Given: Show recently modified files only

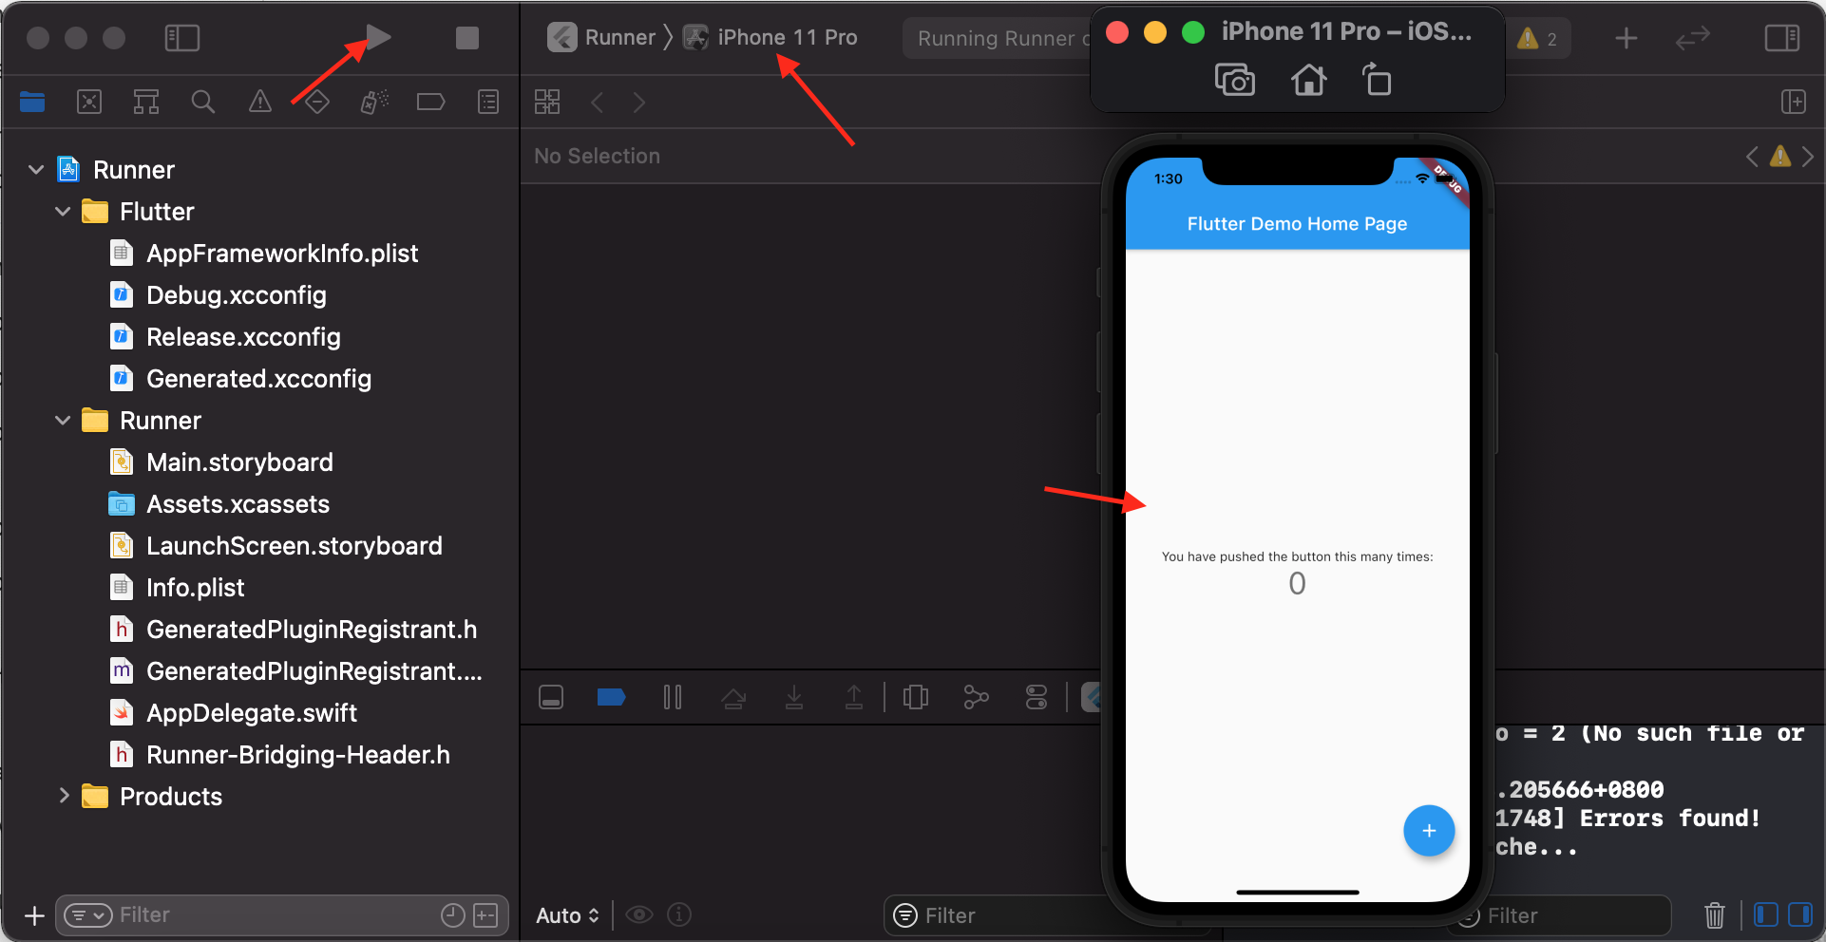Looking at the screenshot, I should (453, 915).
